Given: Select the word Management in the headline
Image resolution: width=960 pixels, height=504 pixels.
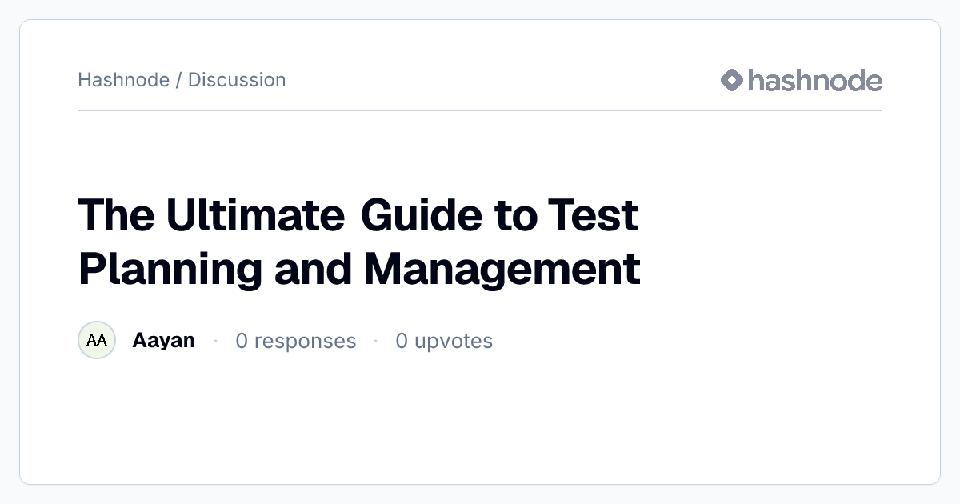Looking at the screenshot, I should coord(502,269).
